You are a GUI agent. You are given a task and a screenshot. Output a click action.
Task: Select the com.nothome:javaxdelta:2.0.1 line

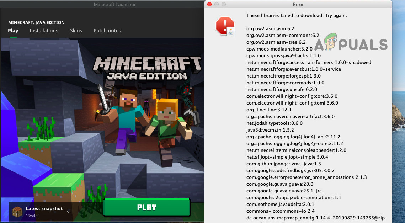coord(280,204)
